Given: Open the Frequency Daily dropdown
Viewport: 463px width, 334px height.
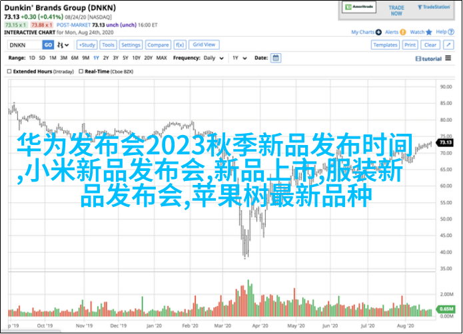Looking at the screenshot, I should (x=213, y=58).
